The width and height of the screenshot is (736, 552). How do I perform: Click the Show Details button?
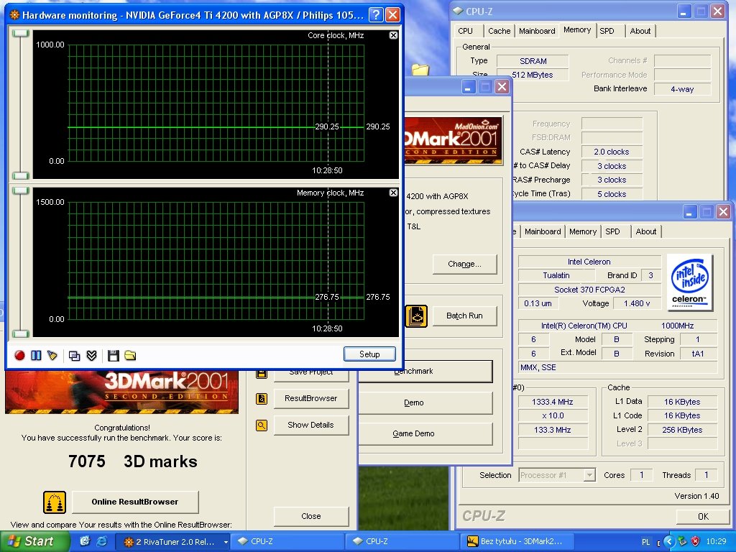coord(310,425)
